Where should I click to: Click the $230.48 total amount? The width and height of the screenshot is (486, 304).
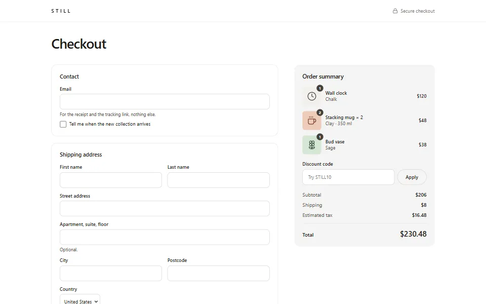pos(413,234)
